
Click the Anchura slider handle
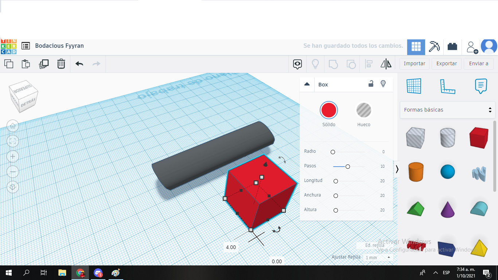point(336,196)
